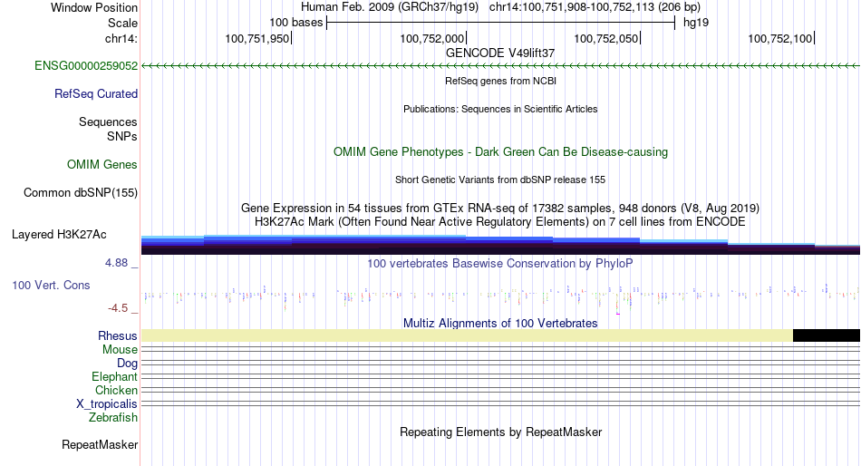This screenshot has height=466, width=861.
Task: Click the 100,752,000 ruler position
Action: (432, 38)
